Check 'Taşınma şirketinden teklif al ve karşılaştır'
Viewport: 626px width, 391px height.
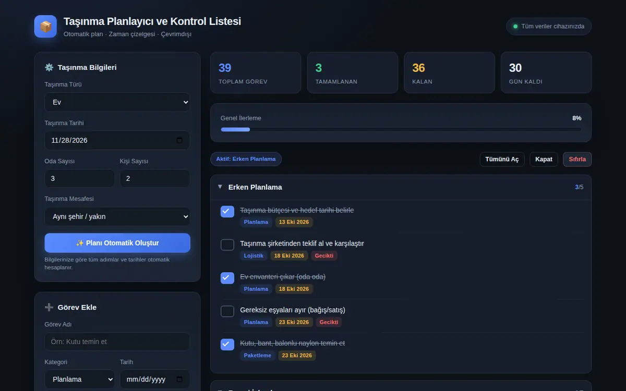pos(227,245)
